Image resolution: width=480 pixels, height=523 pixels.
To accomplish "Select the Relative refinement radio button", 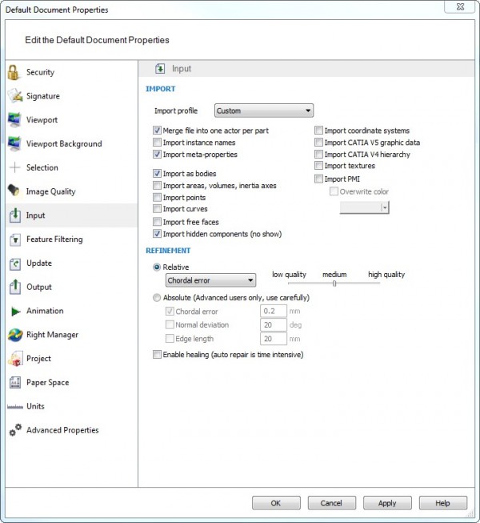I will tap(157, 268).
